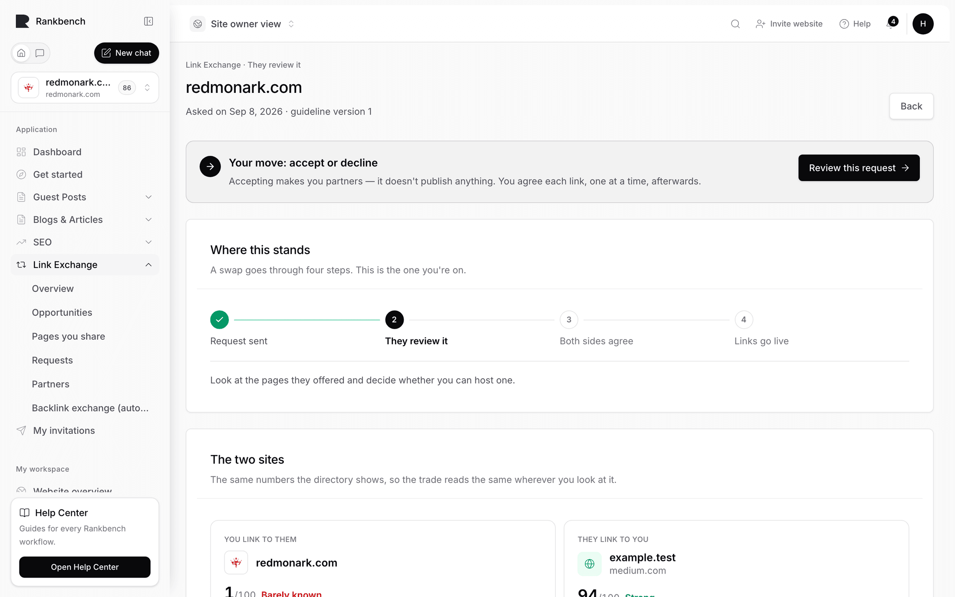Open Help in the top bar
This screenshot has height=597, width=955.
855,24
